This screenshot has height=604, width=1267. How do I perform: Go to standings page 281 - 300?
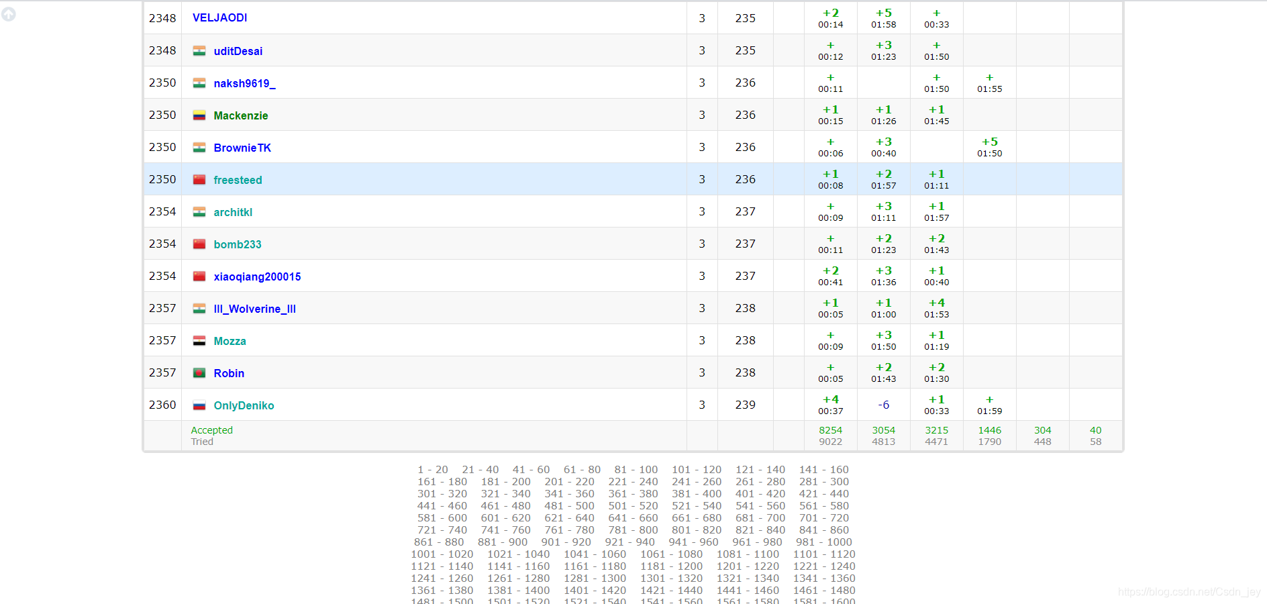coord(823,482)
